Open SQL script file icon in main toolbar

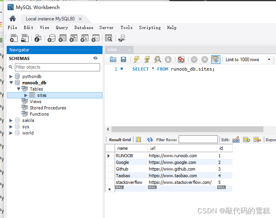point(25,38)
